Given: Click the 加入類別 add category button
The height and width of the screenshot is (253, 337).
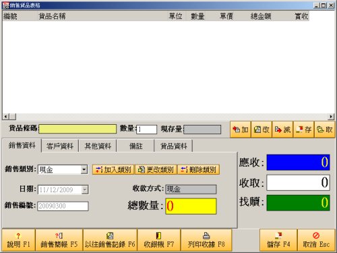Looking at the screenshot, I should pyautogui.click(x=113, y=169).
